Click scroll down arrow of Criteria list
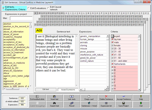The width and height of the screenshot is (152, 110). click(139, 90)
